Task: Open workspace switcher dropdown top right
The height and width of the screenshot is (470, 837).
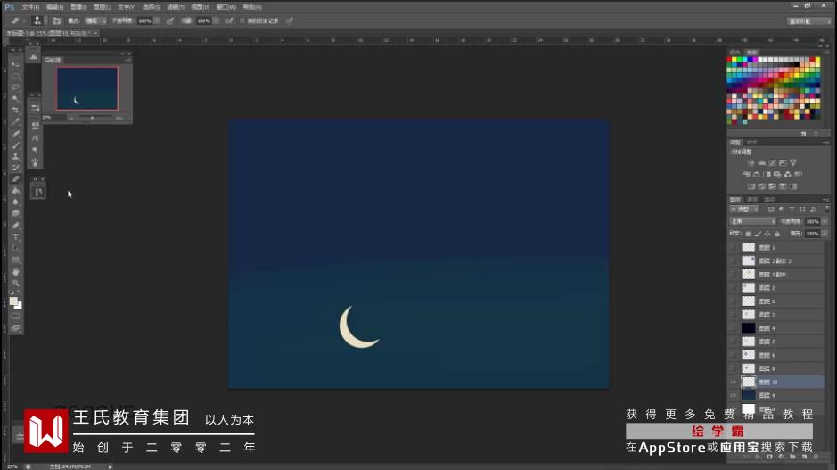Action: [809, 21]
